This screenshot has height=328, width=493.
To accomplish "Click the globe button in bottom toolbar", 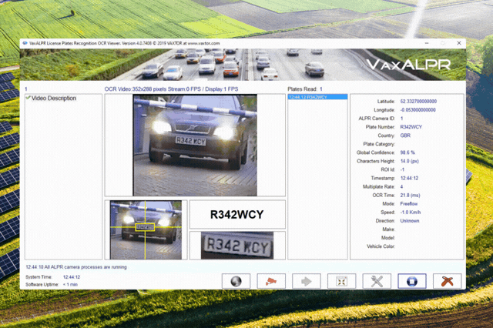I will click(x=236, y=281).
